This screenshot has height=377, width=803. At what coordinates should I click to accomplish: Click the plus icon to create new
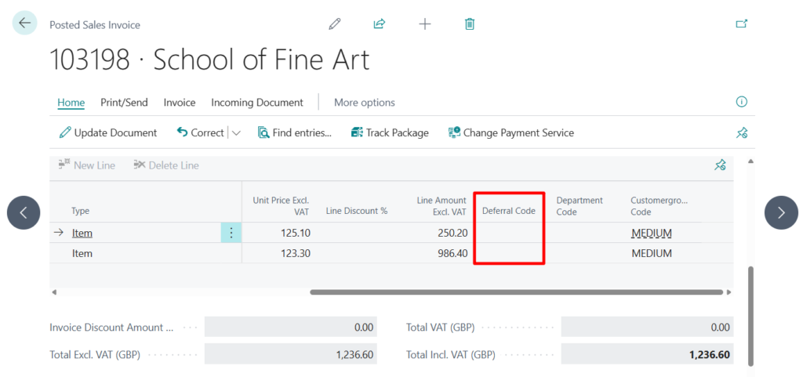click(425, 24)
